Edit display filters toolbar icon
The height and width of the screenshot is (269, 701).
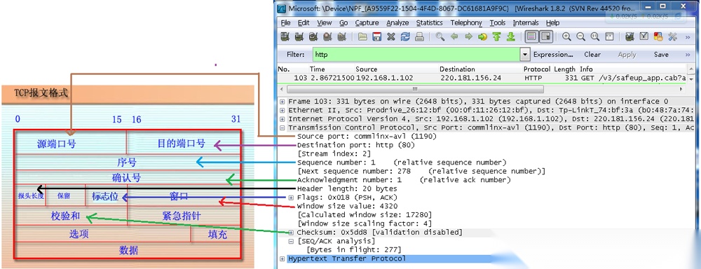[644, 36]
